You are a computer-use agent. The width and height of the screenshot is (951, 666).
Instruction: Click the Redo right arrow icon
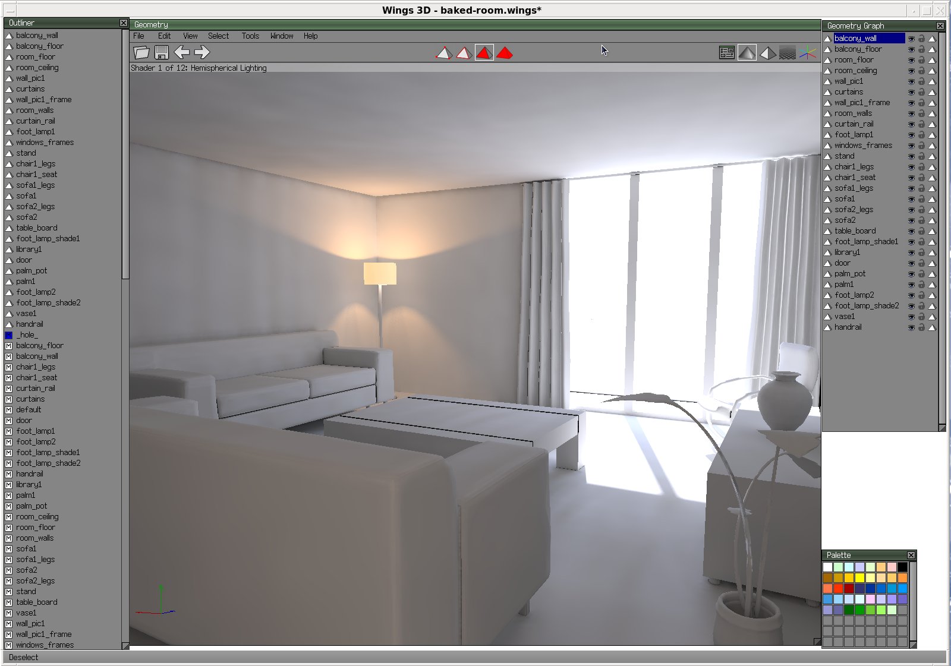coord(202,52)
